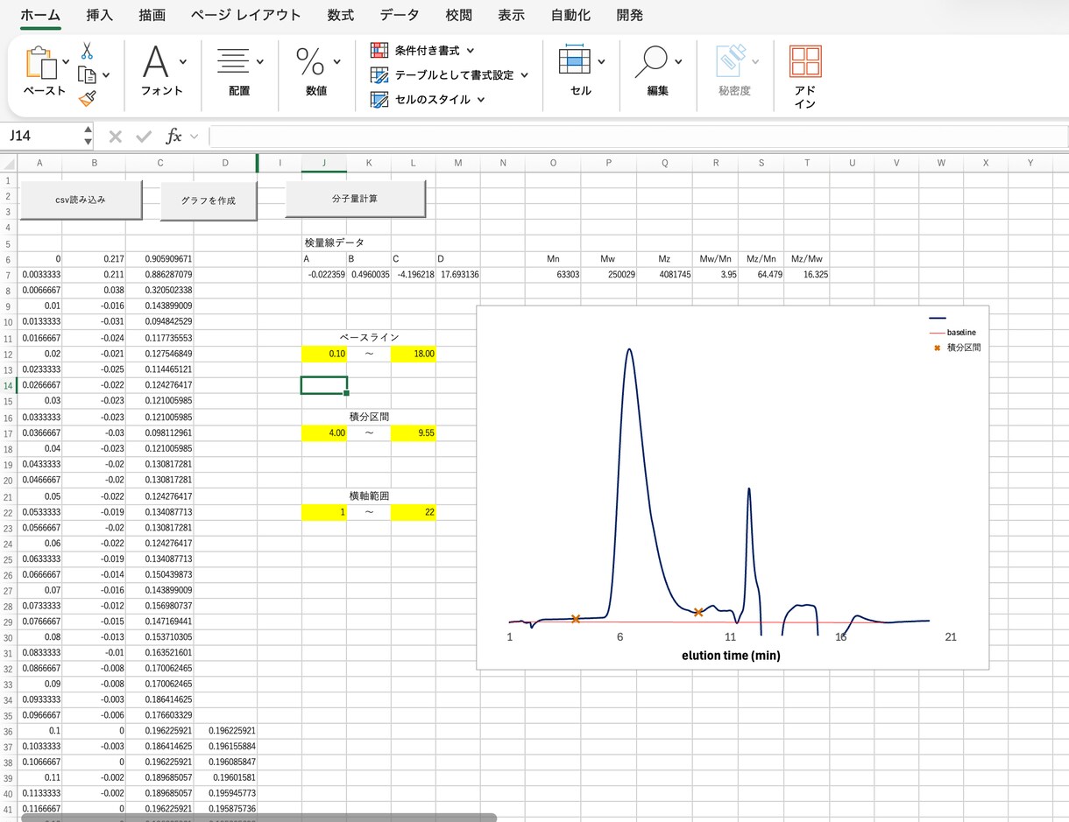Click the select-all corner of the grid
This screenshot has width=1069, height=822.
(x=9, y=163)
